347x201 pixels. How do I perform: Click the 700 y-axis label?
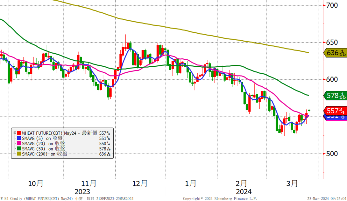point(332,5)
